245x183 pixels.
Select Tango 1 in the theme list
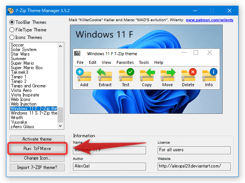click(x=34, y=77)
